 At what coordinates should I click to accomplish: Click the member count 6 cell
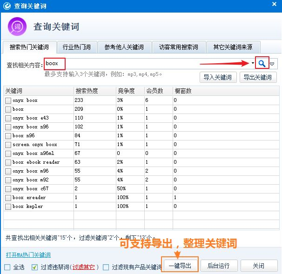point(147,100)
